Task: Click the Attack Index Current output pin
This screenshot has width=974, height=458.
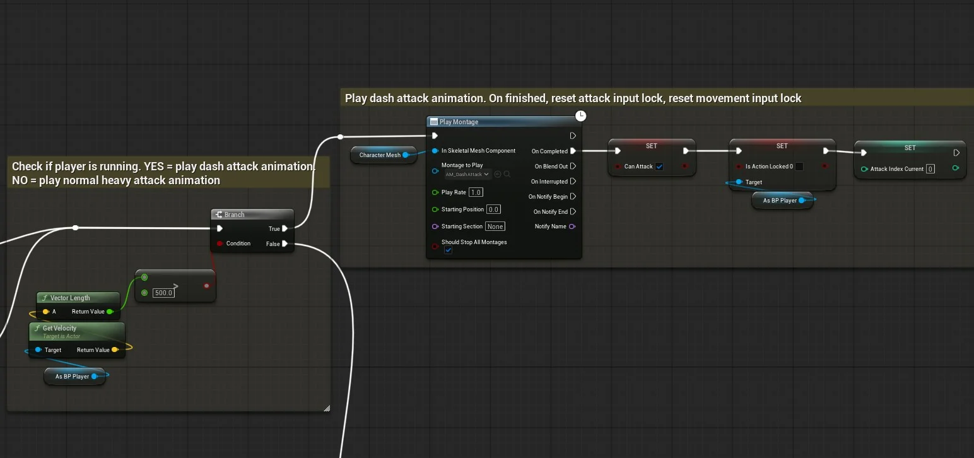Action: tap(956, 168)
